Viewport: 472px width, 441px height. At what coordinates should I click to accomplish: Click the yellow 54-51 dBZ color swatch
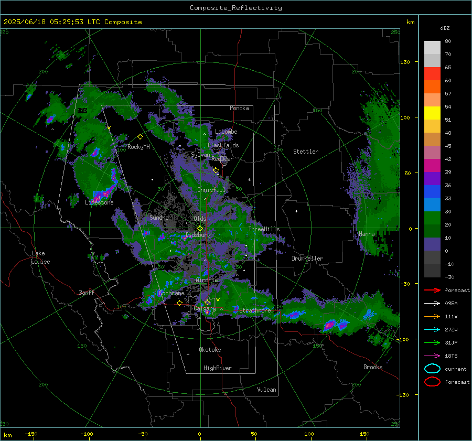(432, 113)
